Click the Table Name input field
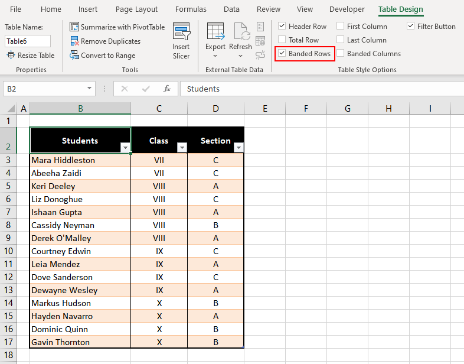This screenshot has height=364, width=464. coord(28,41)
